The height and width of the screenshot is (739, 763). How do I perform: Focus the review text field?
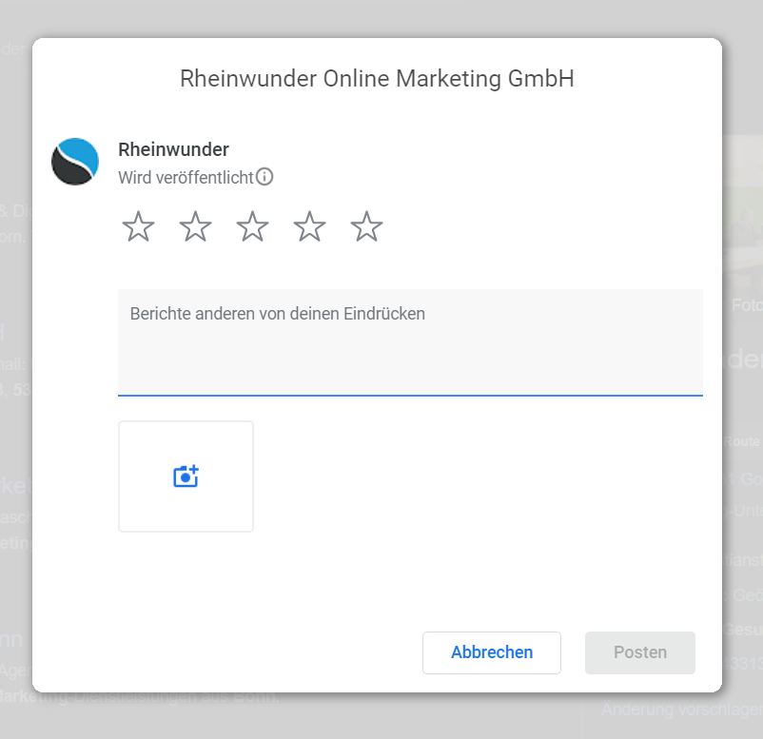click(x=410, y=342)
